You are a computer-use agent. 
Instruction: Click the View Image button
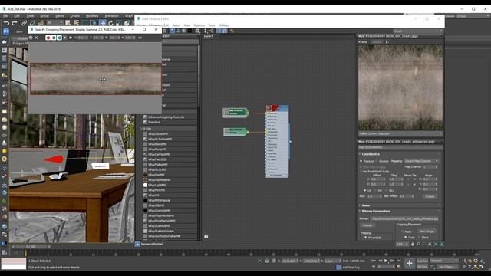pyautogui.click(x=427, y=232)
